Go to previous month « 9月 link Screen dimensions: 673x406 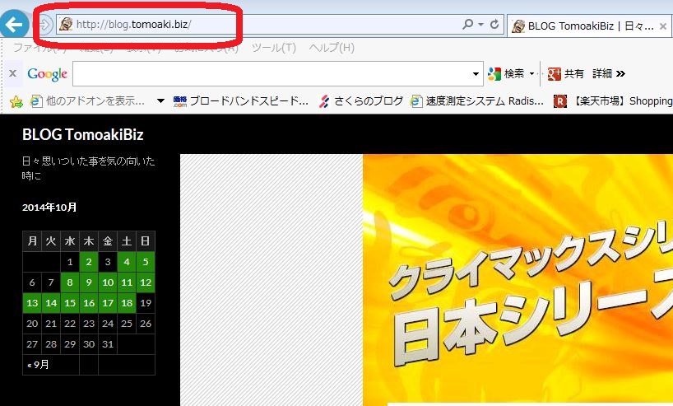(38, 365)
